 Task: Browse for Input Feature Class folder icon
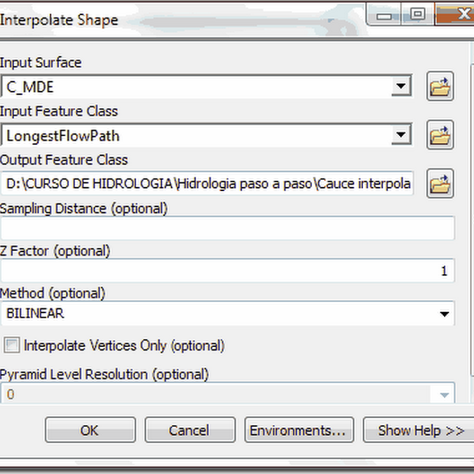point(440,135)
